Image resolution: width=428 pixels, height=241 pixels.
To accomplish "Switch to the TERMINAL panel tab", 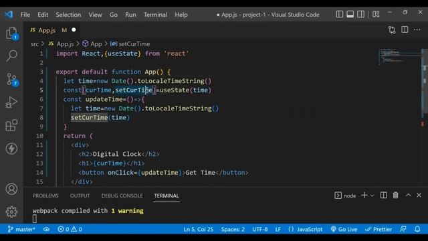I will click(167, 195).
